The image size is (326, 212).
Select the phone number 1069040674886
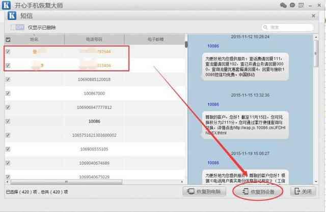tap(94, 163)
